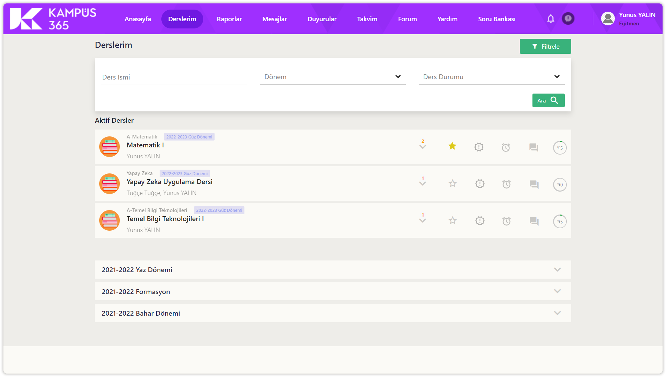Click the purple alert circle icon
666x377 pixels.
click(568, 19)
